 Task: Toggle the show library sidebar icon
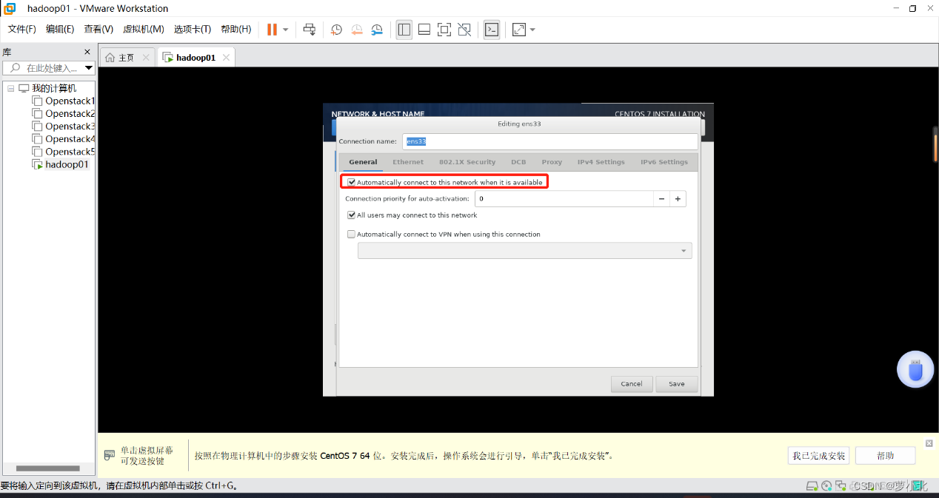[404, 30]
